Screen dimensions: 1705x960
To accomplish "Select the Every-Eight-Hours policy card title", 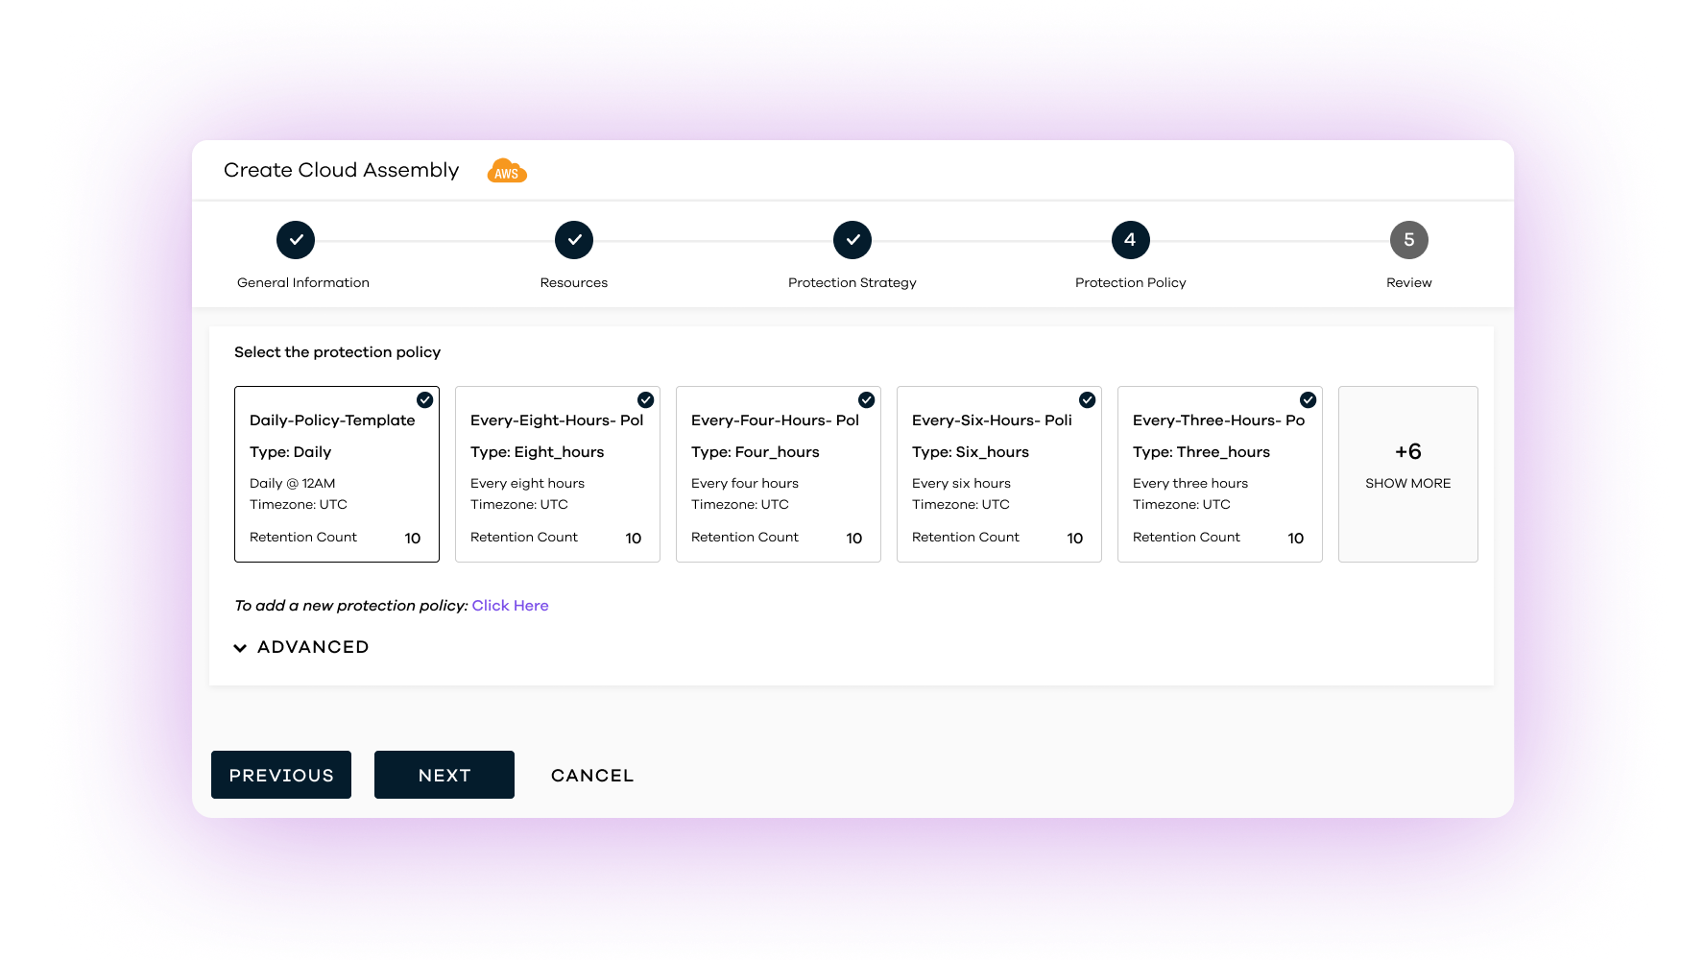I will 557,420.
